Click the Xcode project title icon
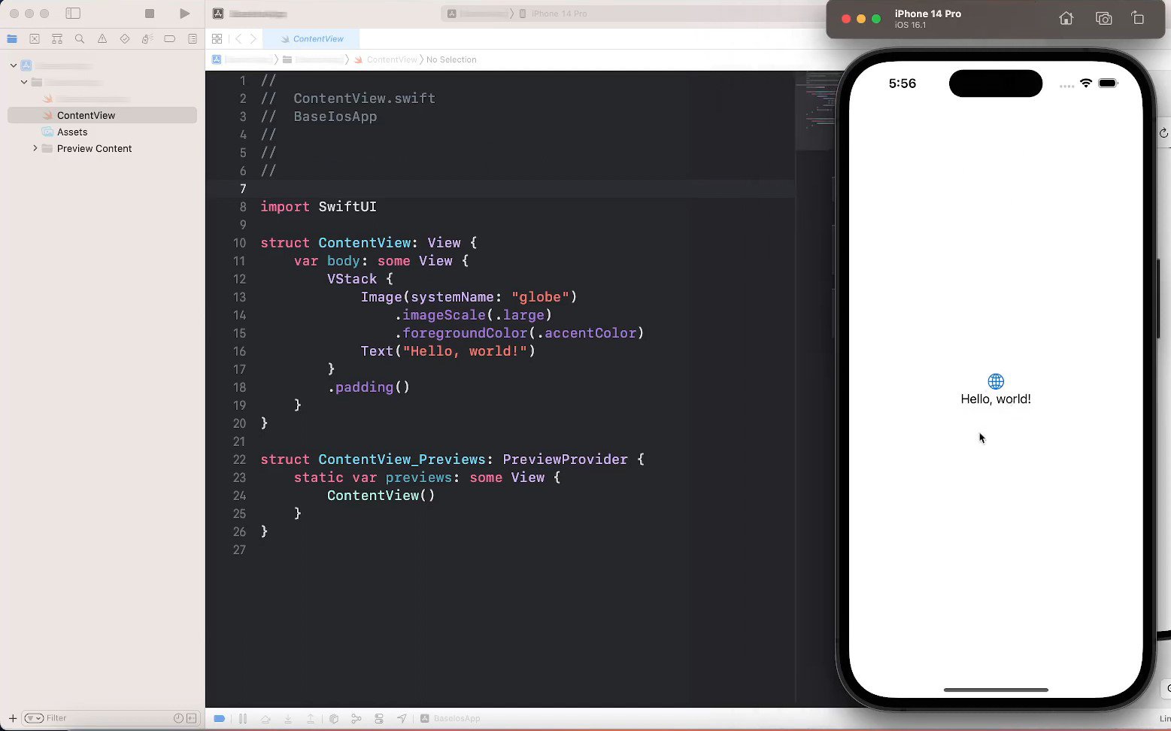 (218, 14)
